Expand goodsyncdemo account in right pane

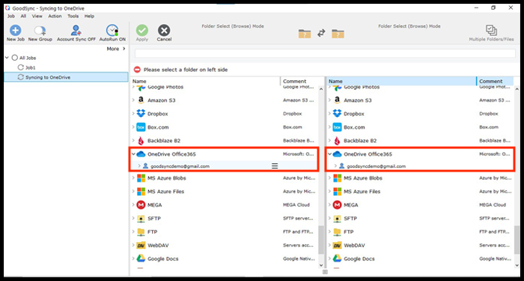tap(335, 166)
